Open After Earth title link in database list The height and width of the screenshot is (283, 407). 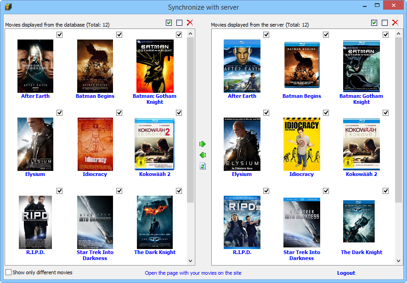click(x=35, y=96)
